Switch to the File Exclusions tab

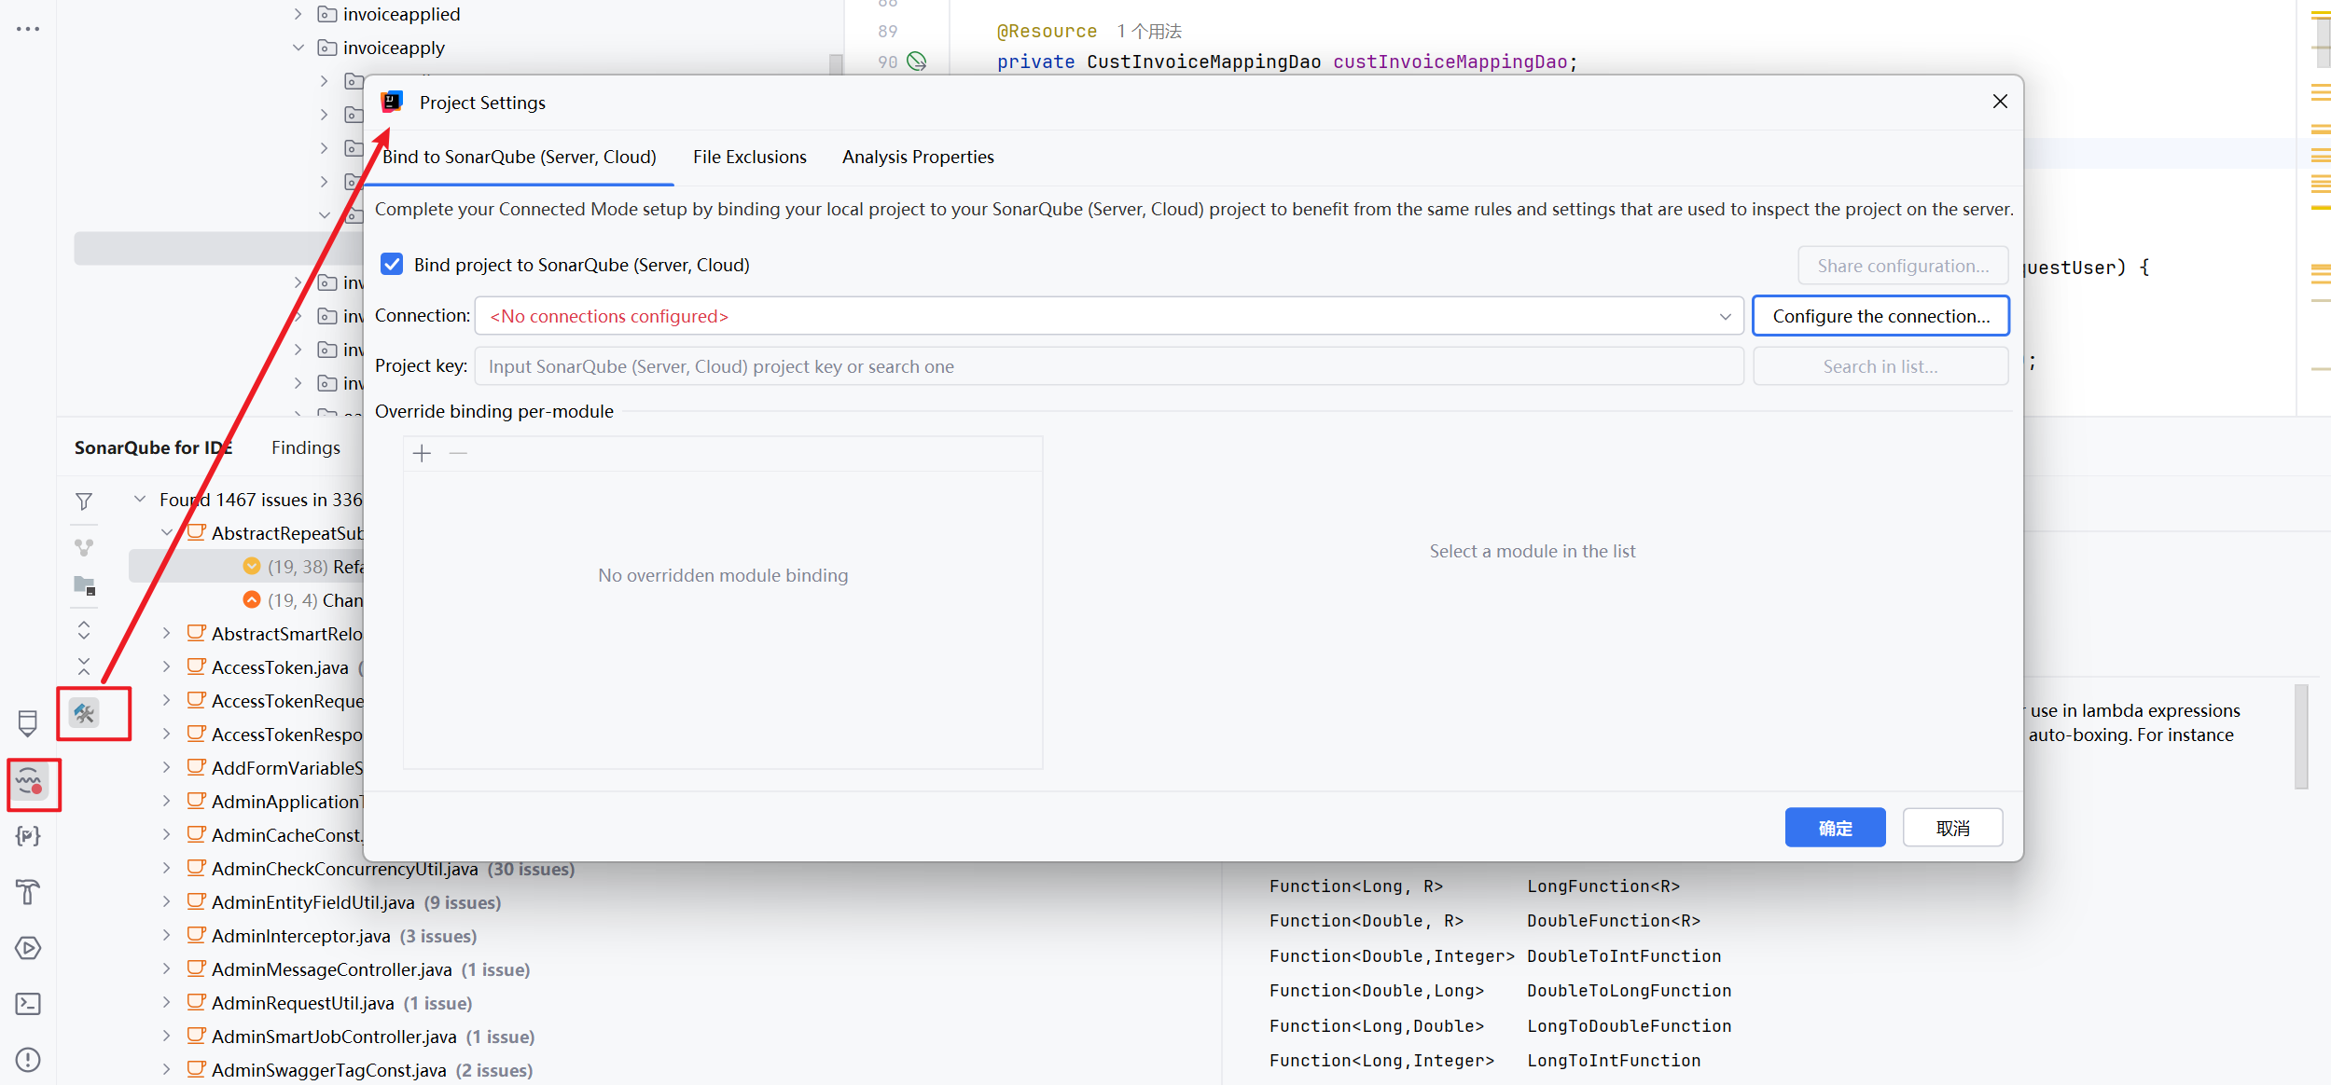[750, 157]
